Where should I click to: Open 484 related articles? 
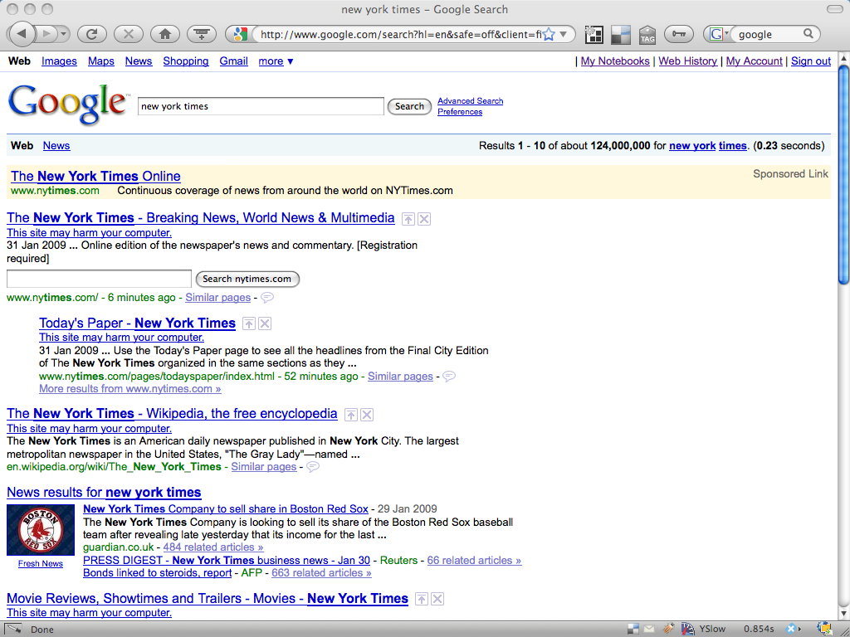point(213,547)
